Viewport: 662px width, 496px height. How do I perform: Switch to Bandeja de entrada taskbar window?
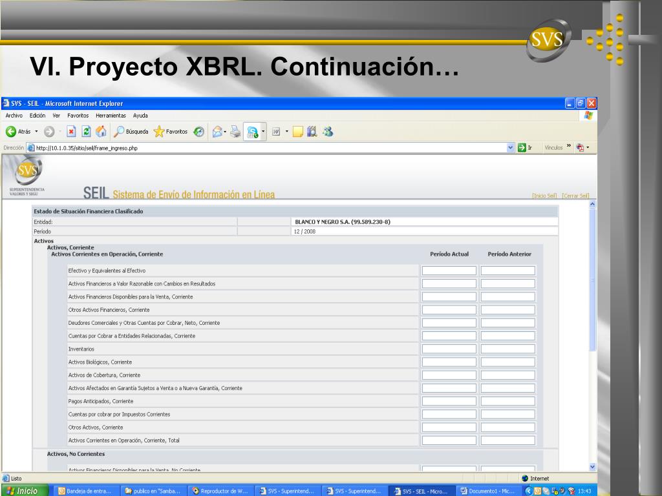[87, 491]
